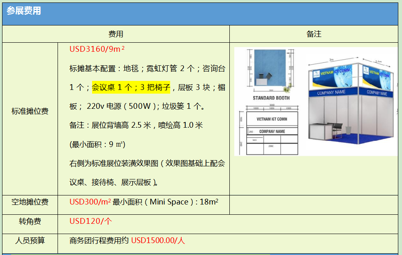The height and width of the screenshot is (255, 402).
Task: Click the 220v 电源 (500W) text
Action: (123, 106)
